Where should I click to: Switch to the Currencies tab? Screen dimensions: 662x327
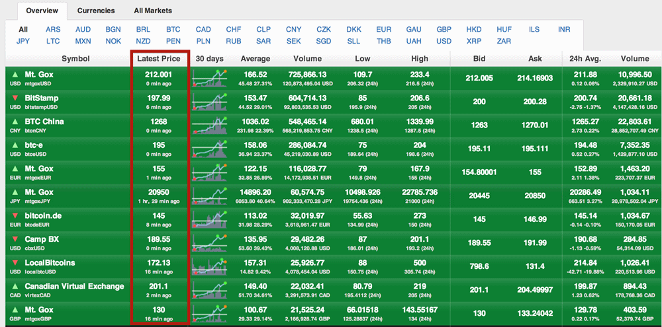point(96,11)
